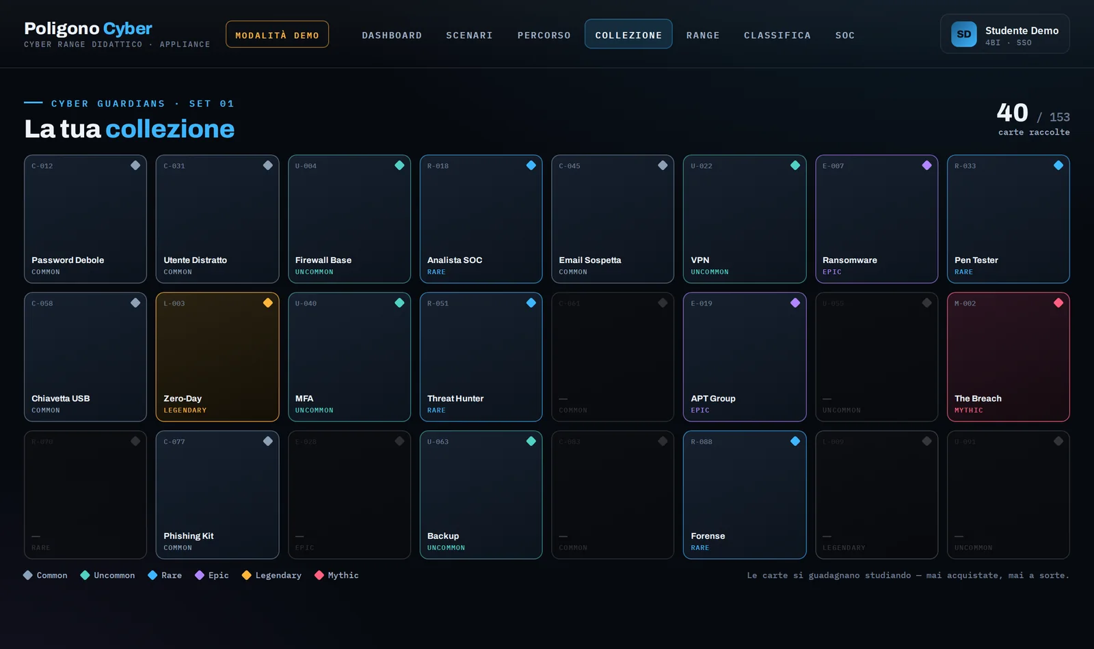Click the red diamond on The Breach card
Screen dimensions: 1094x649
(1058, 303)
